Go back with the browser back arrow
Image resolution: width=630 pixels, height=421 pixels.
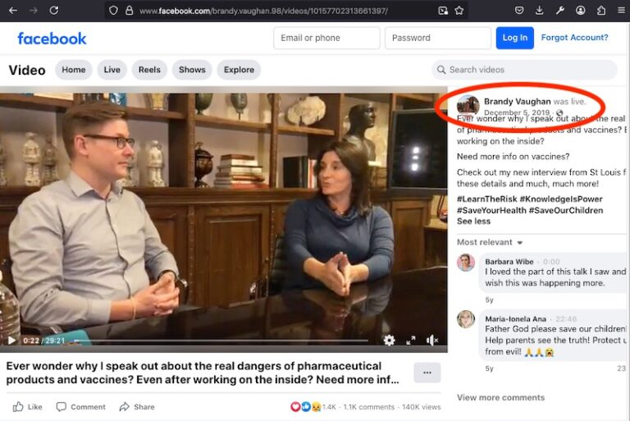tap(13, 11)
